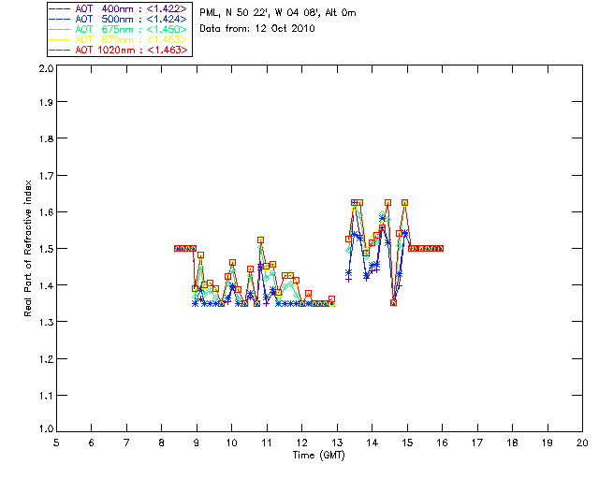Click the x-axis label 9
Screen dimensions: 599x479
(x=197, y=443)
